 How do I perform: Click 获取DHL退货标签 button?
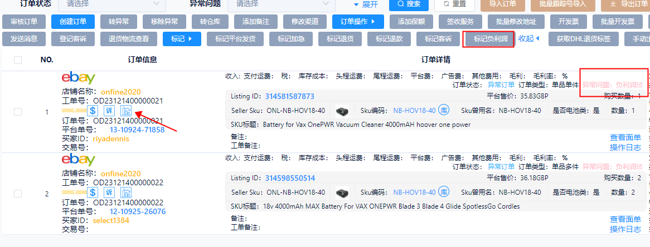[x=583, y=39]
